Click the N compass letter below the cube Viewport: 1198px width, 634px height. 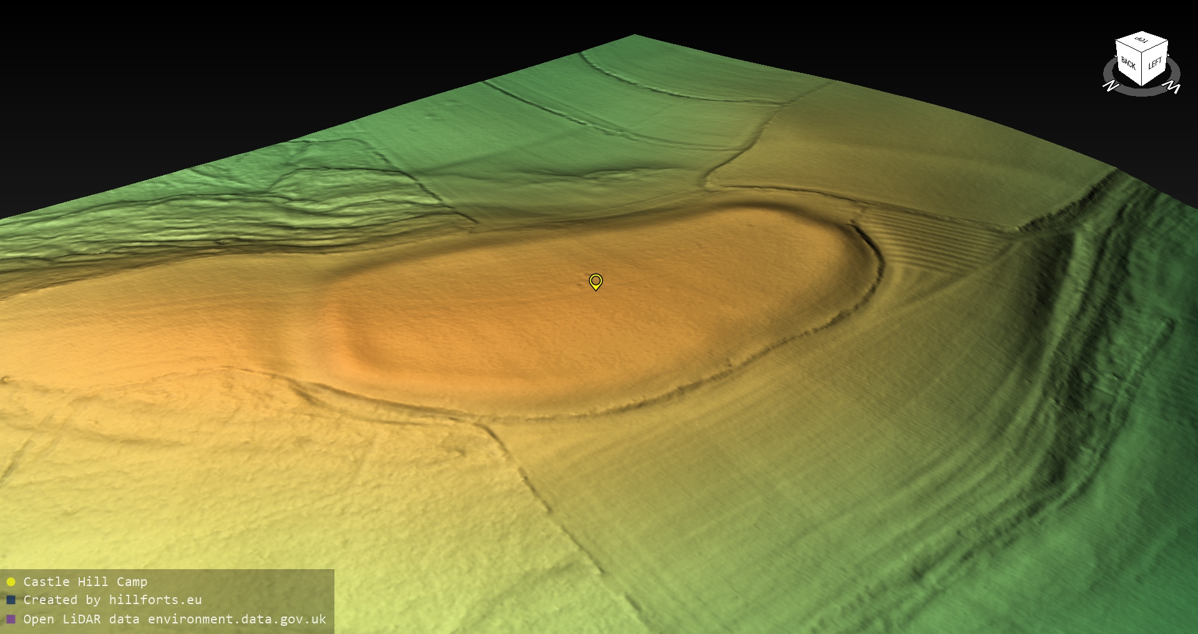[x=1110, y=86]
